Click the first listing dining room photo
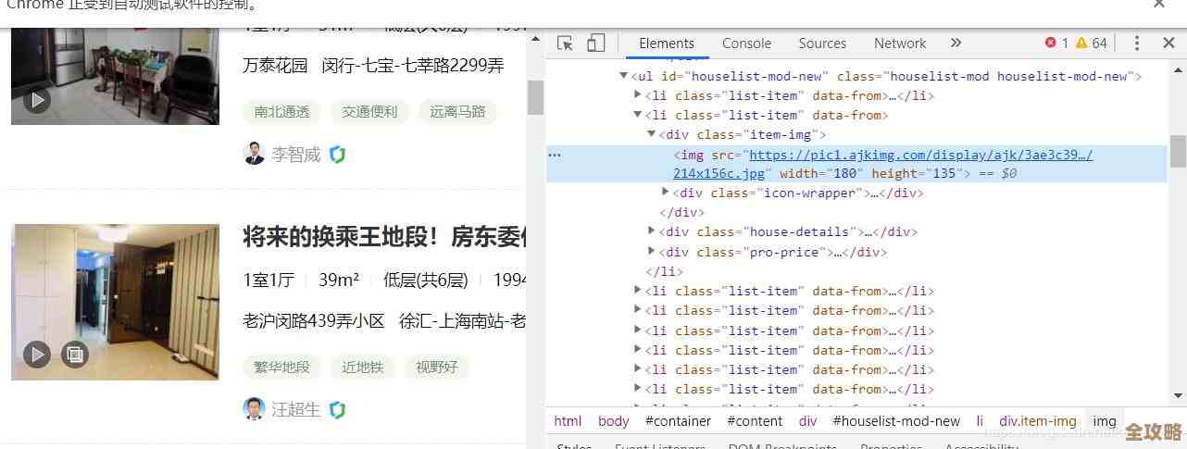The width and height of the screenshot is (1187, 449). [x=115, y=76]
